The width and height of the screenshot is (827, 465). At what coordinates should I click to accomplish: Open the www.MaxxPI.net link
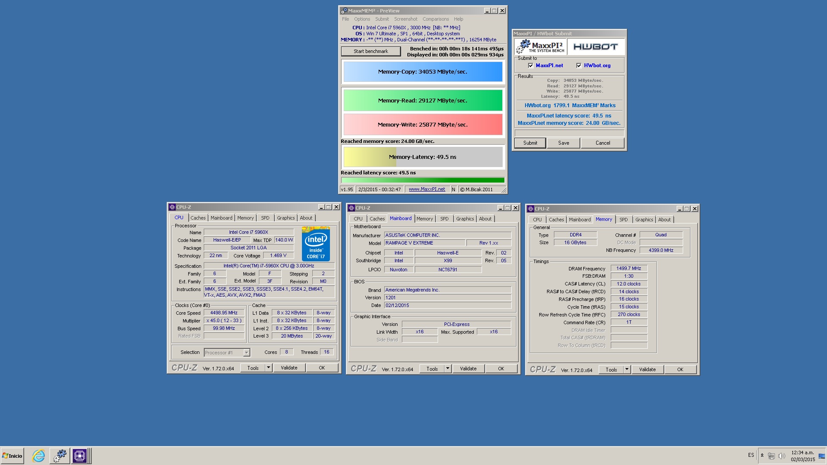pos(427,189)
